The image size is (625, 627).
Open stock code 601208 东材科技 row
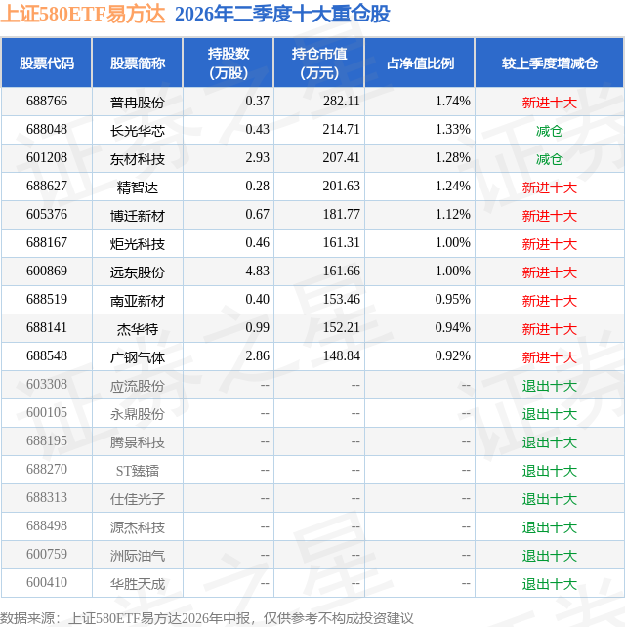pyautogui.click(x=47, y=158)
